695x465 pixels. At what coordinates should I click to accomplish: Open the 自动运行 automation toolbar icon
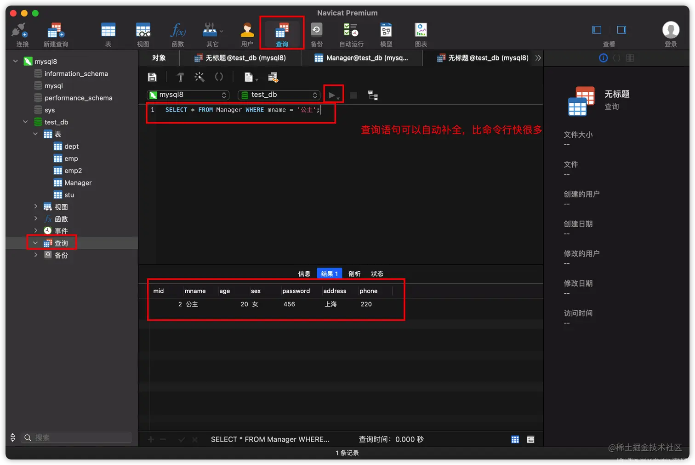tap(351, 34)
